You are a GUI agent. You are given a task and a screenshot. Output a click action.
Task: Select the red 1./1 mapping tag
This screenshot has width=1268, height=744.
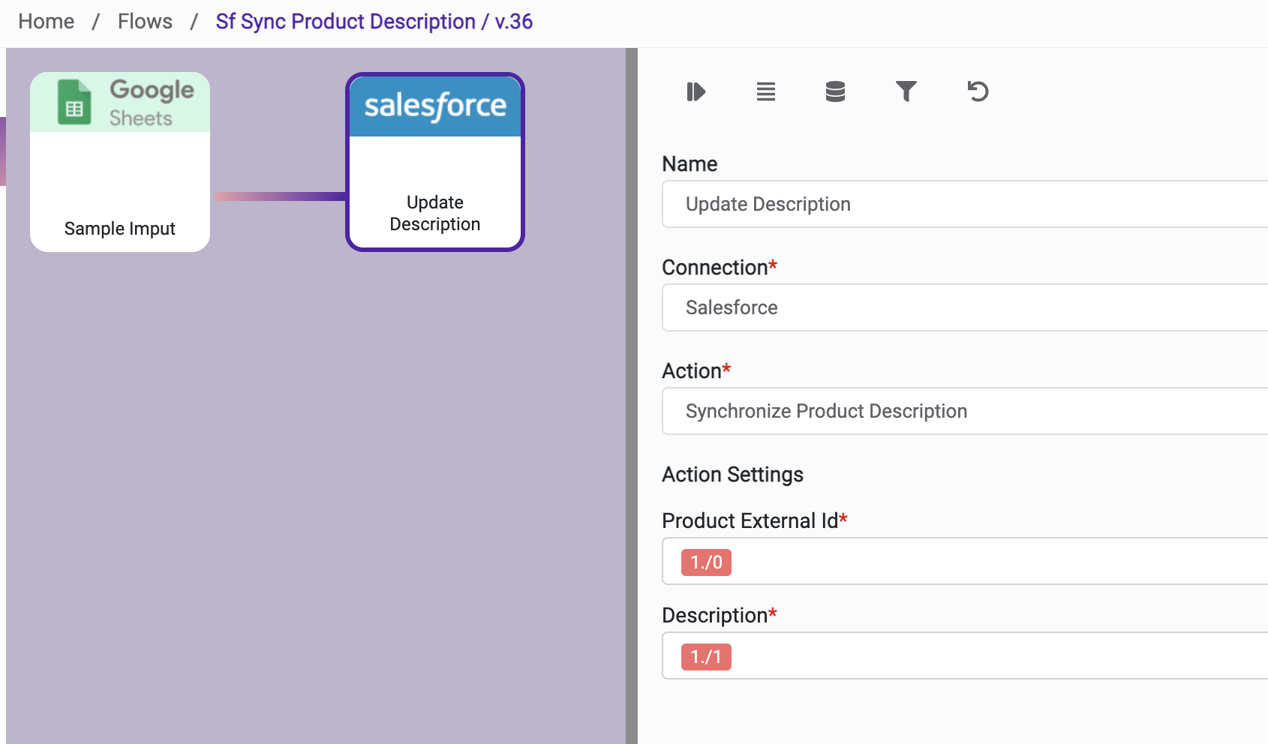706,657
